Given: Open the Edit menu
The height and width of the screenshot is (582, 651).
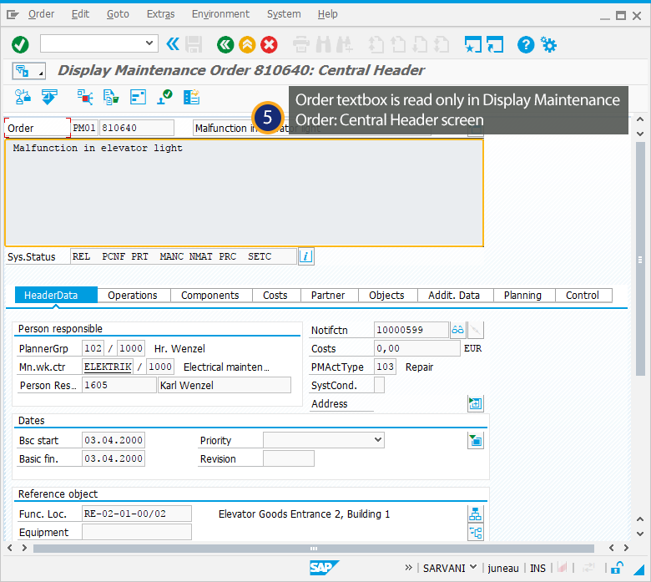Looking at the screenshot, I should [80, 14].
